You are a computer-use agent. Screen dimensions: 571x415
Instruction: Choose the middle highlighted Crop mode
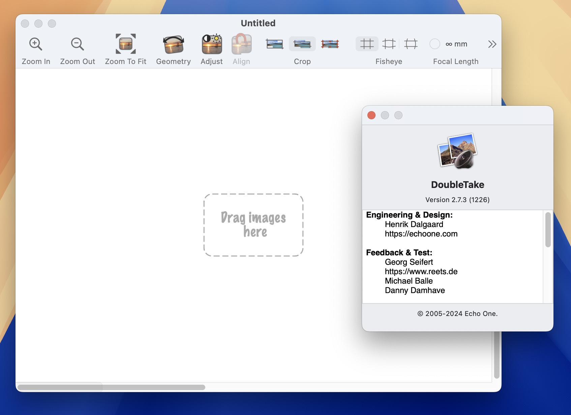click(302, 44)
